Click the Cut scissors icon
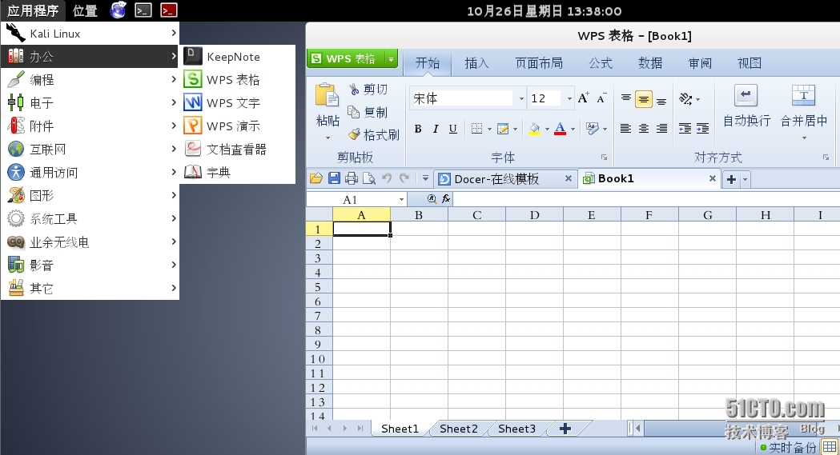The width and height of the screenshot is (840, 455). tap(354, 90)
